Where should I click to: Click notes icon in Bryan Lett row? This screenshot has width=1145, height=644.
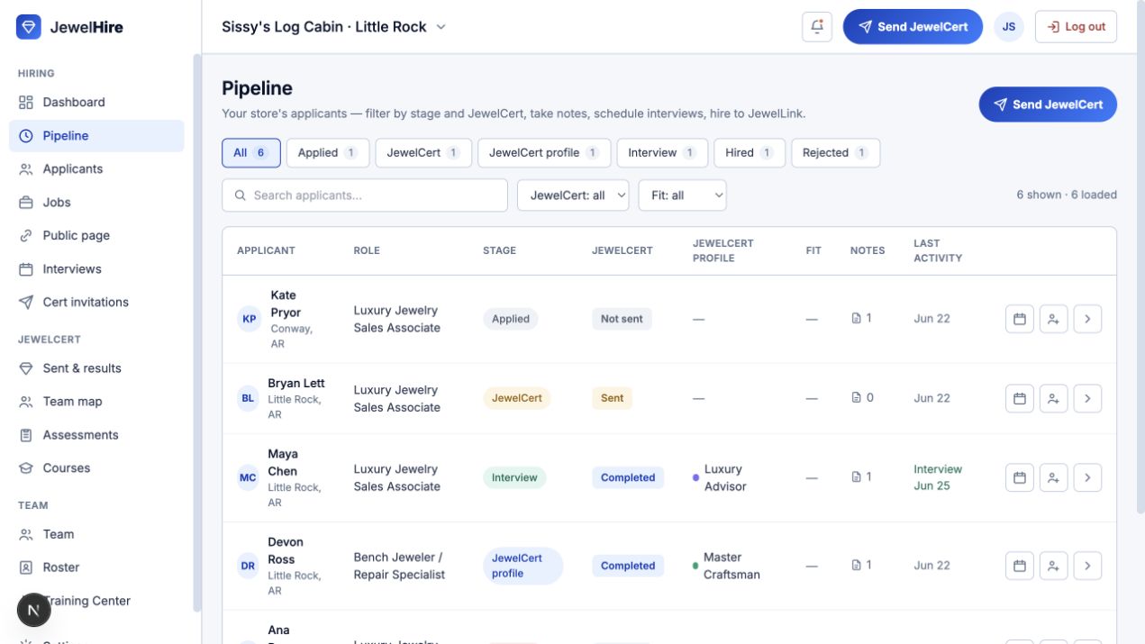tap(857, 397)
